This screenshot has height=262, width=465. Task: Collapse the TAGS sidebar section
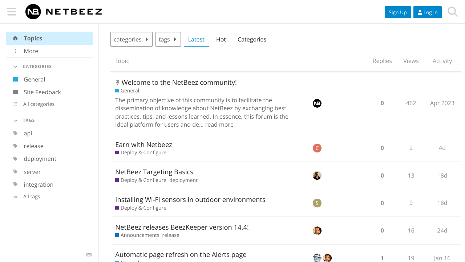pos(24,120)
